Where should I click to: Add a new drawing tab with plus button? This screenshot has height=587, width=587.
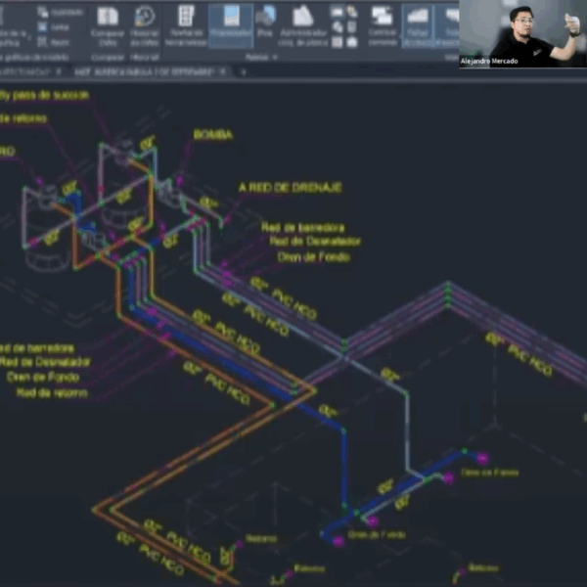(244, 72)
